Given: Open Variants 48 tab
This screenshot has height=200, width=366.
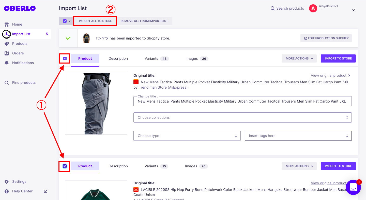Looking at the screenshot, I should pyautogui.click(x=157, y=58).
